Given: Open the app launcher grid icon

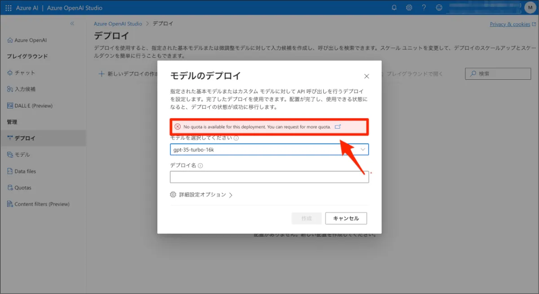Looking at the screenshot, I should pos(9,8).
